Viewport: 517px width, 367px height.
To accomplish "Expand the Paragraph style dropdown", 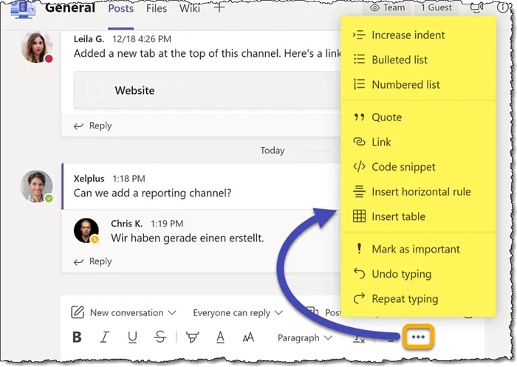I will point(308,337).
